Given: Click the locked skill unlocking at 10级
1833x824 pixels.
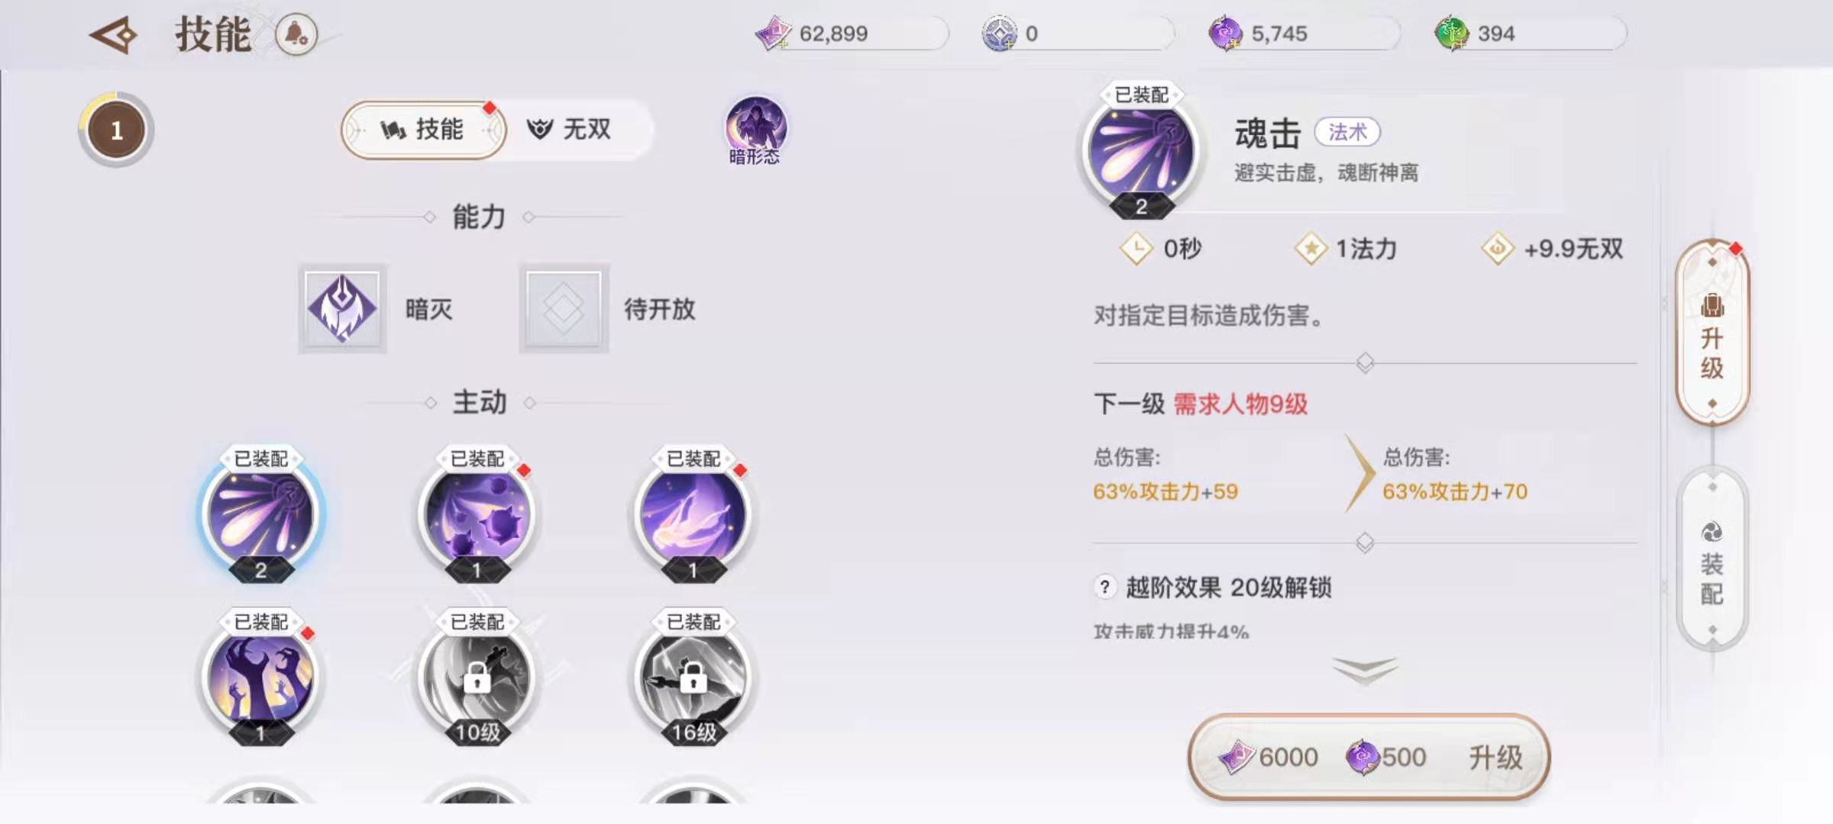Looking at the screenshot, I should click(x=477, y=678).
